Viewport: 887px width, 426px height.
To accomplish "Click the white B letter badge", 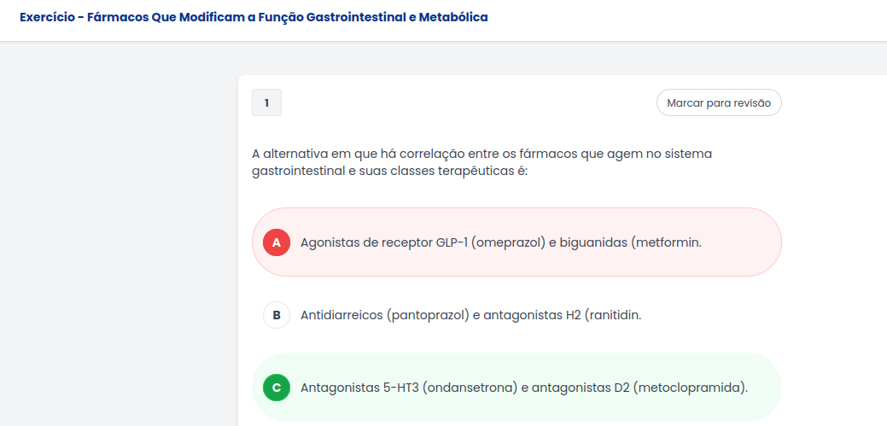I will (276, 315).
